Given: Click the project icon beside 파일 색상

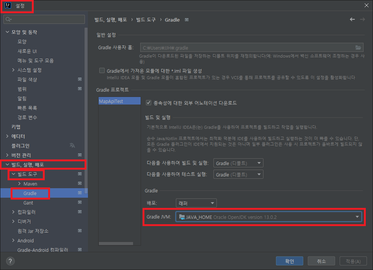Looking at the screenshot, I should tap(80, 79).
